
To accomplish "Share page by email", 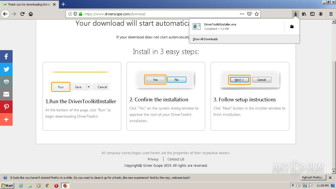I will point(6,94).
